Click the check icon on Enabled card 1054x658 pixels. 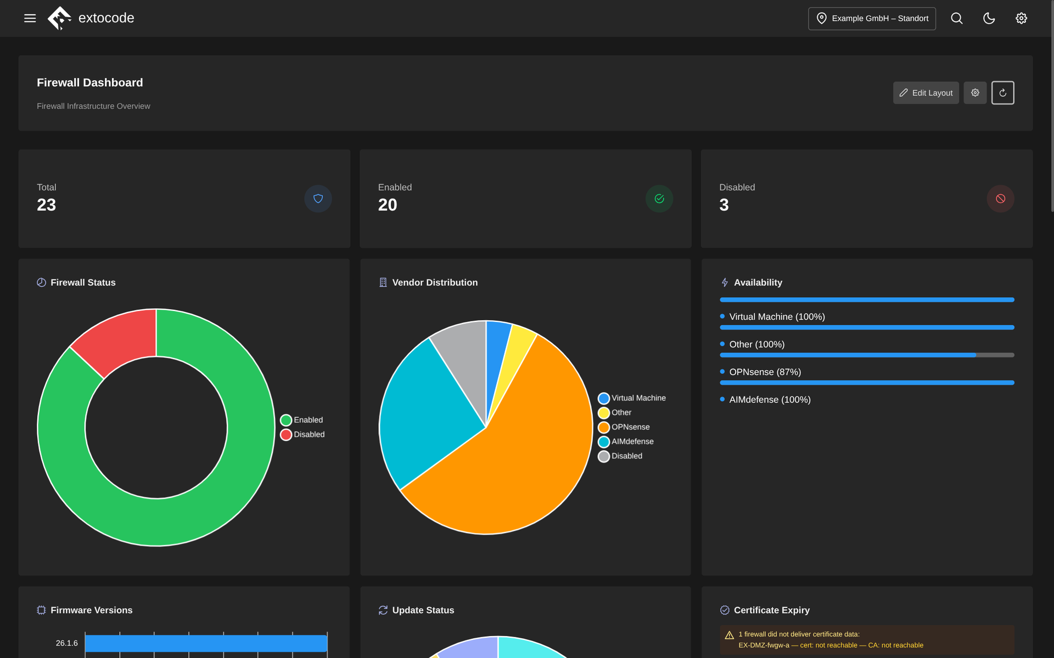(659, 198)
